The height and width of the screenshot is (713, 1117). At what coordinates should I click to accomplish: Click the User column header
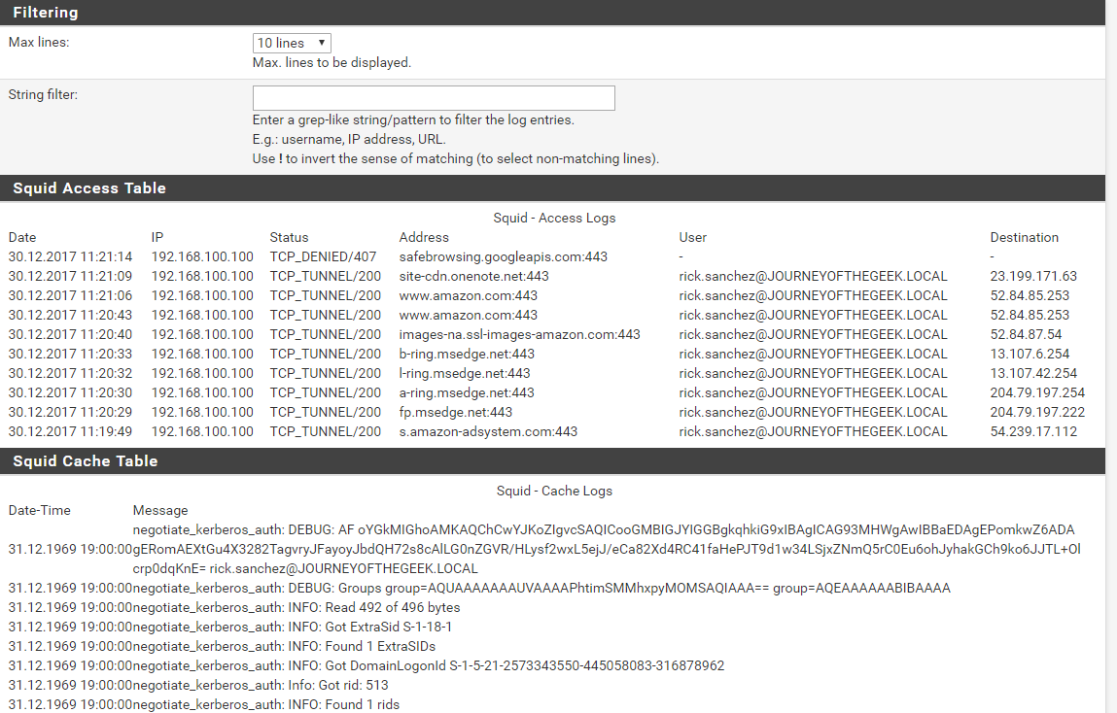tap(693, 237)
